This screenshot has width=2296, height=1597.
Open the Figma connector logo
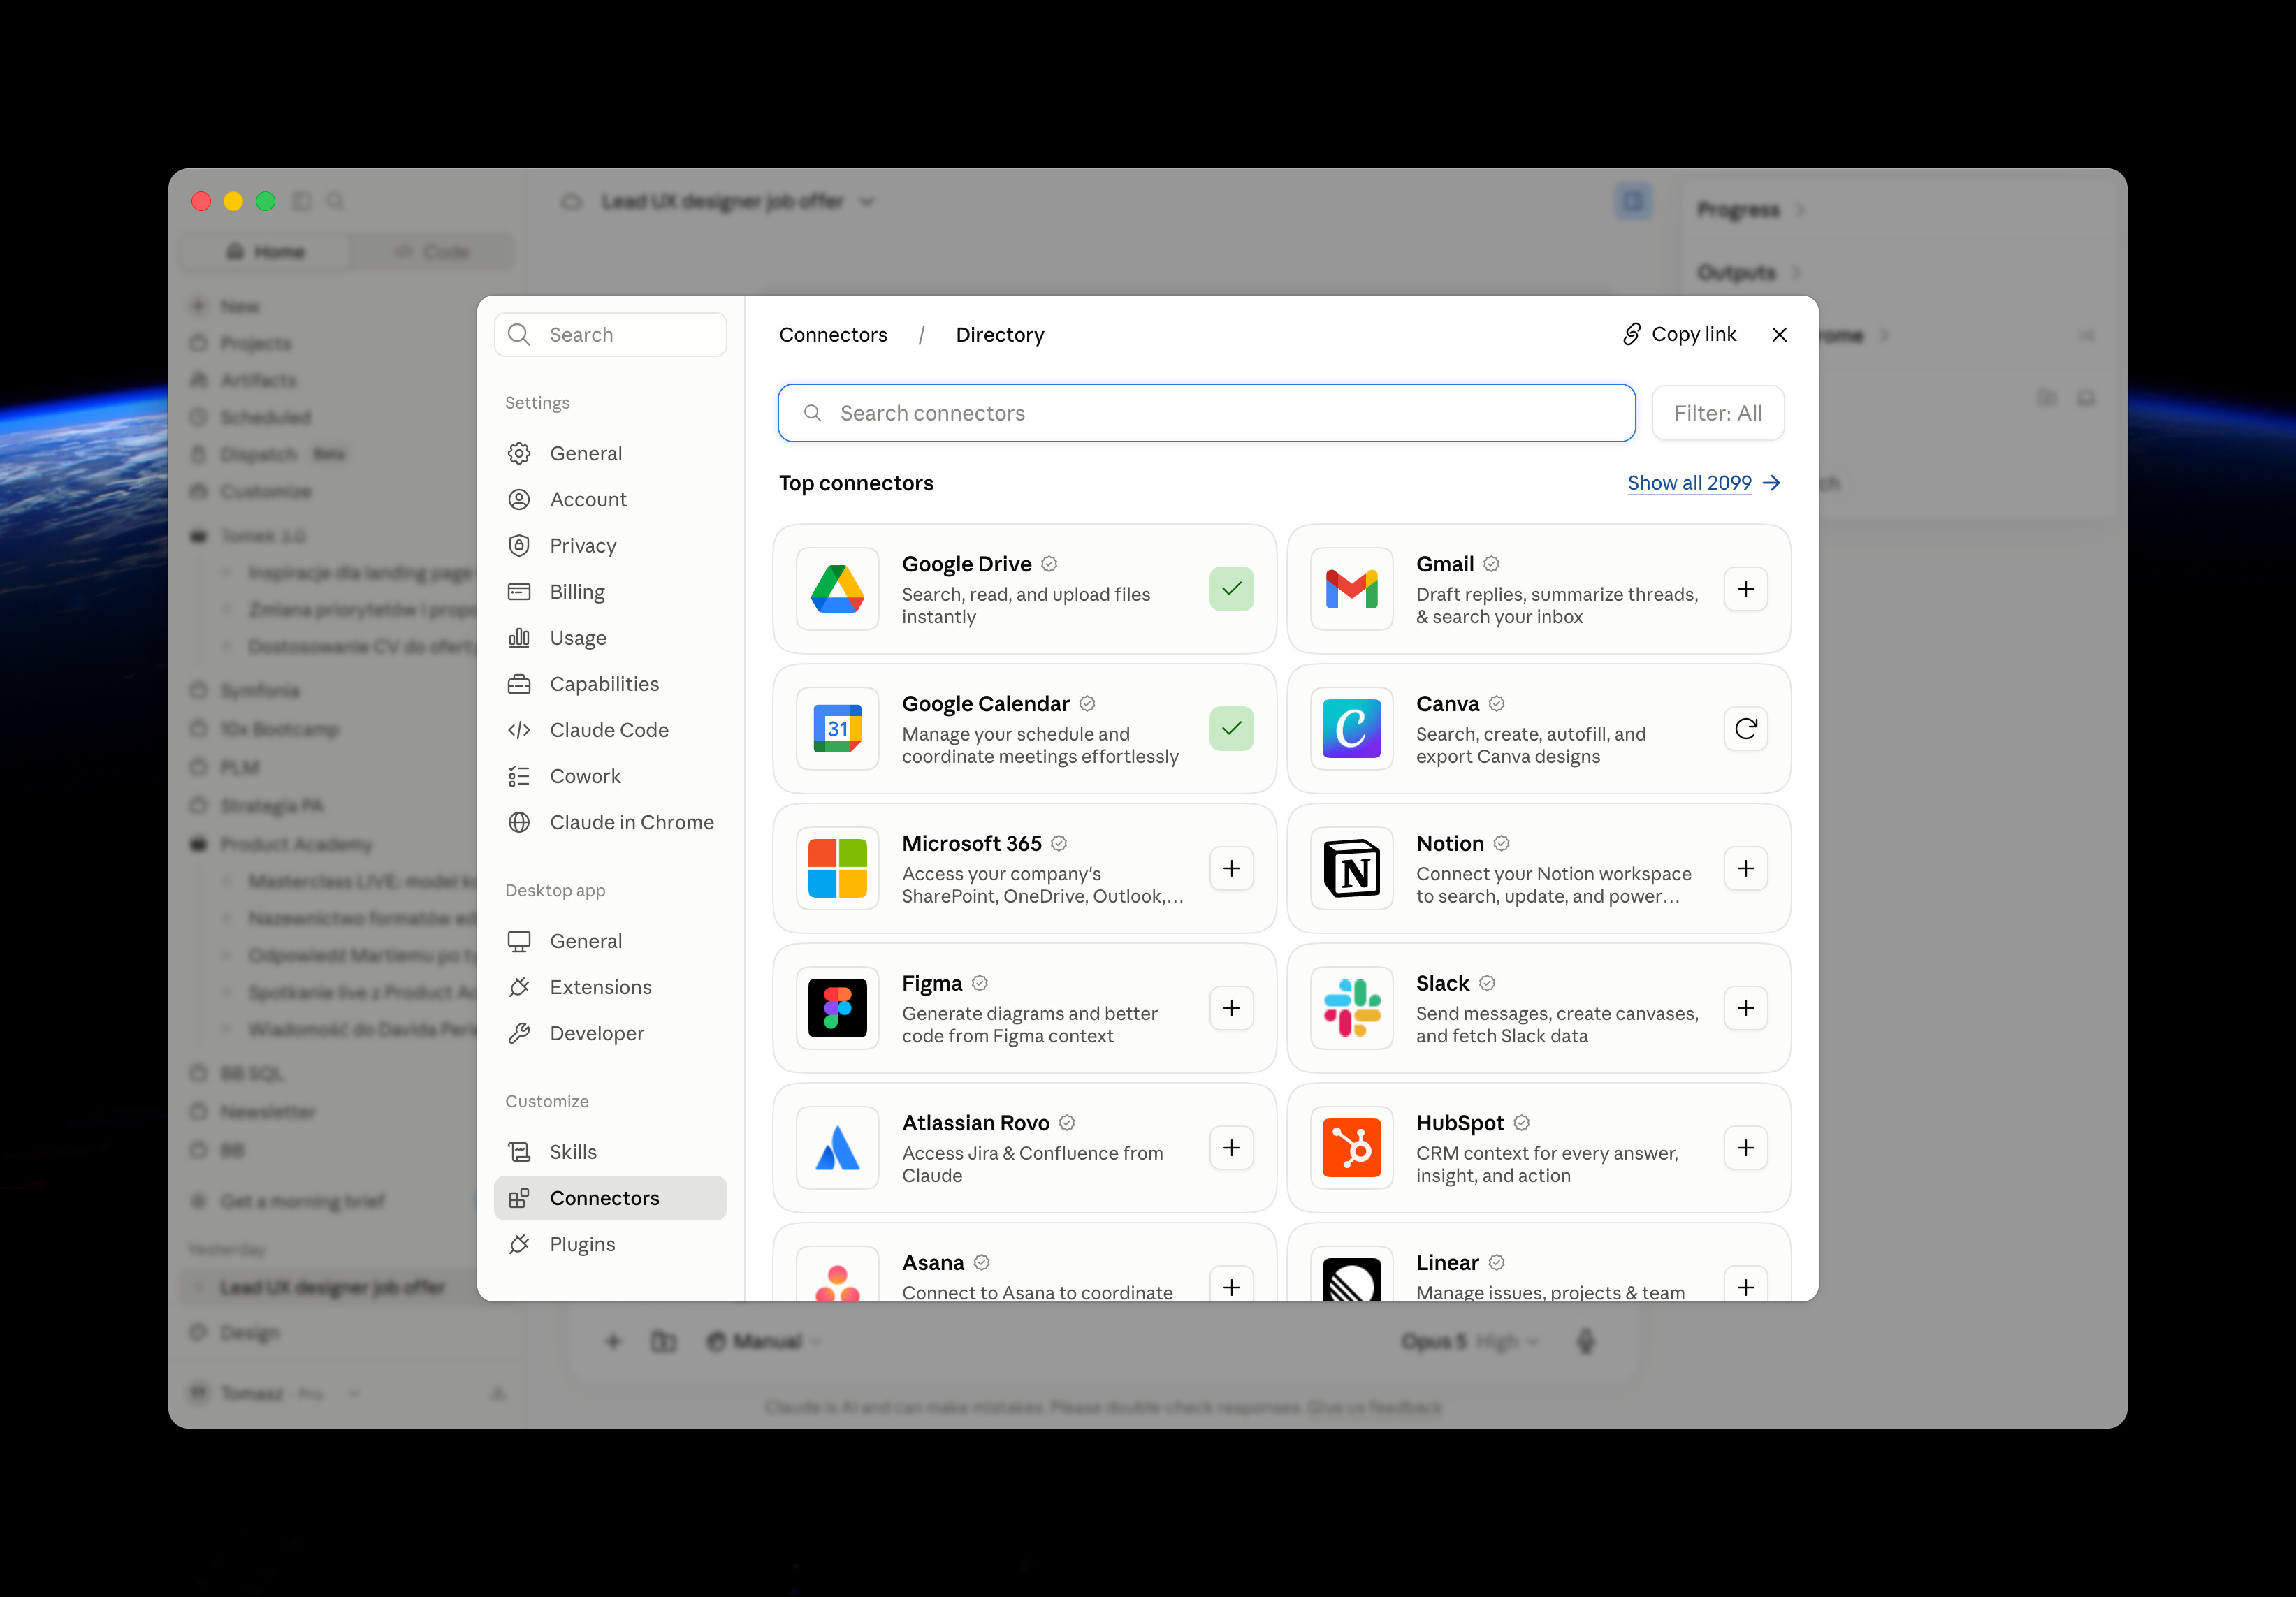point(837,1008)
